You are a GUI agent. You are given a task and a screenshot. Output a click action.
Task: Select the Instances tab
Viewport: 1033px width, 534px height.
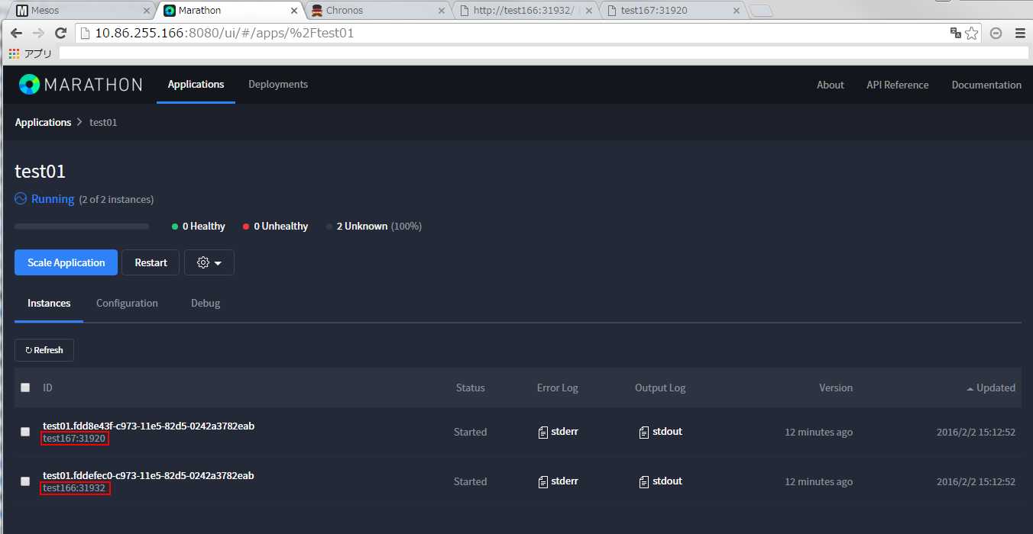[x=49, y=303]
